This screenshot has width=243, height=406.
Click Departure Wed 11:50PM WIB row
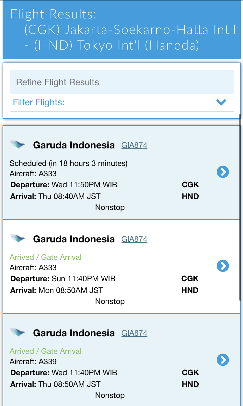click(x=64, y=185)
